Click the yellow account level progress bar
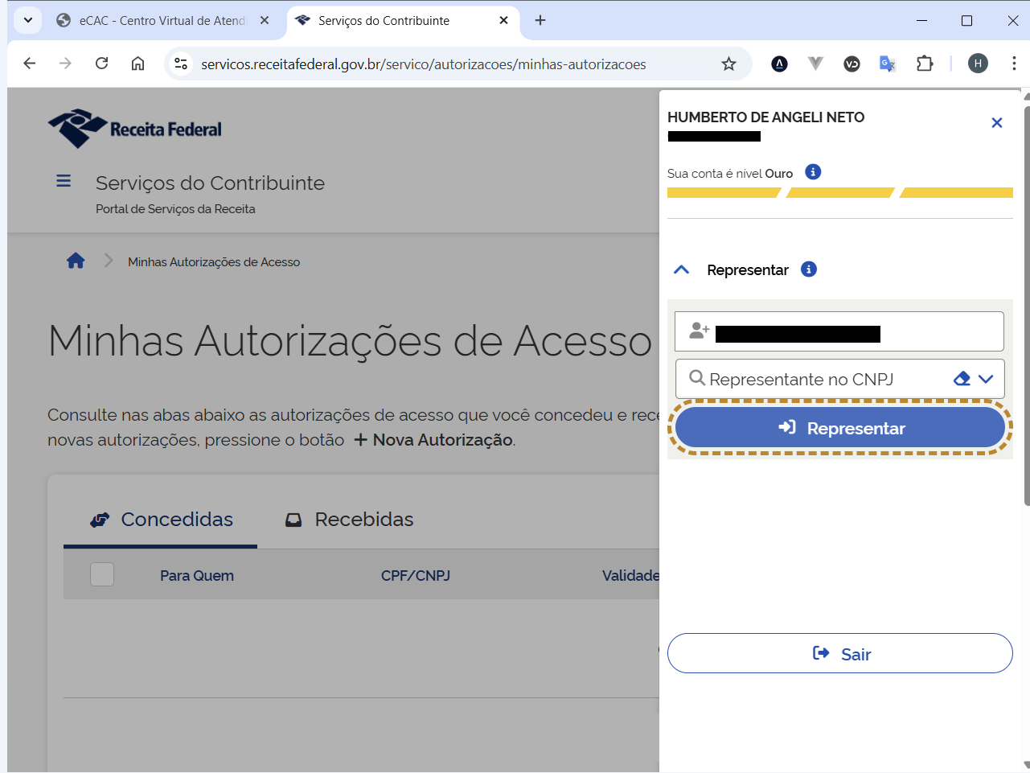The width and height of the screenshot is (1030, 773). pyautogui.click(x=839, y=193)
